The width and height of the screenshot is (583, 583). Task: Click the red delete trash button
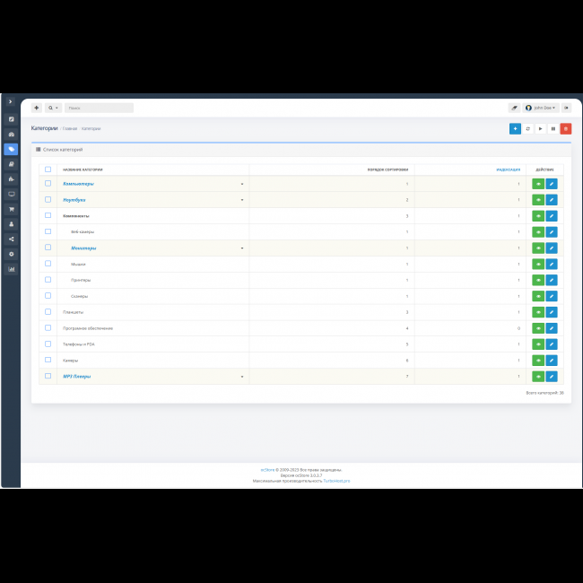point(565,128)
